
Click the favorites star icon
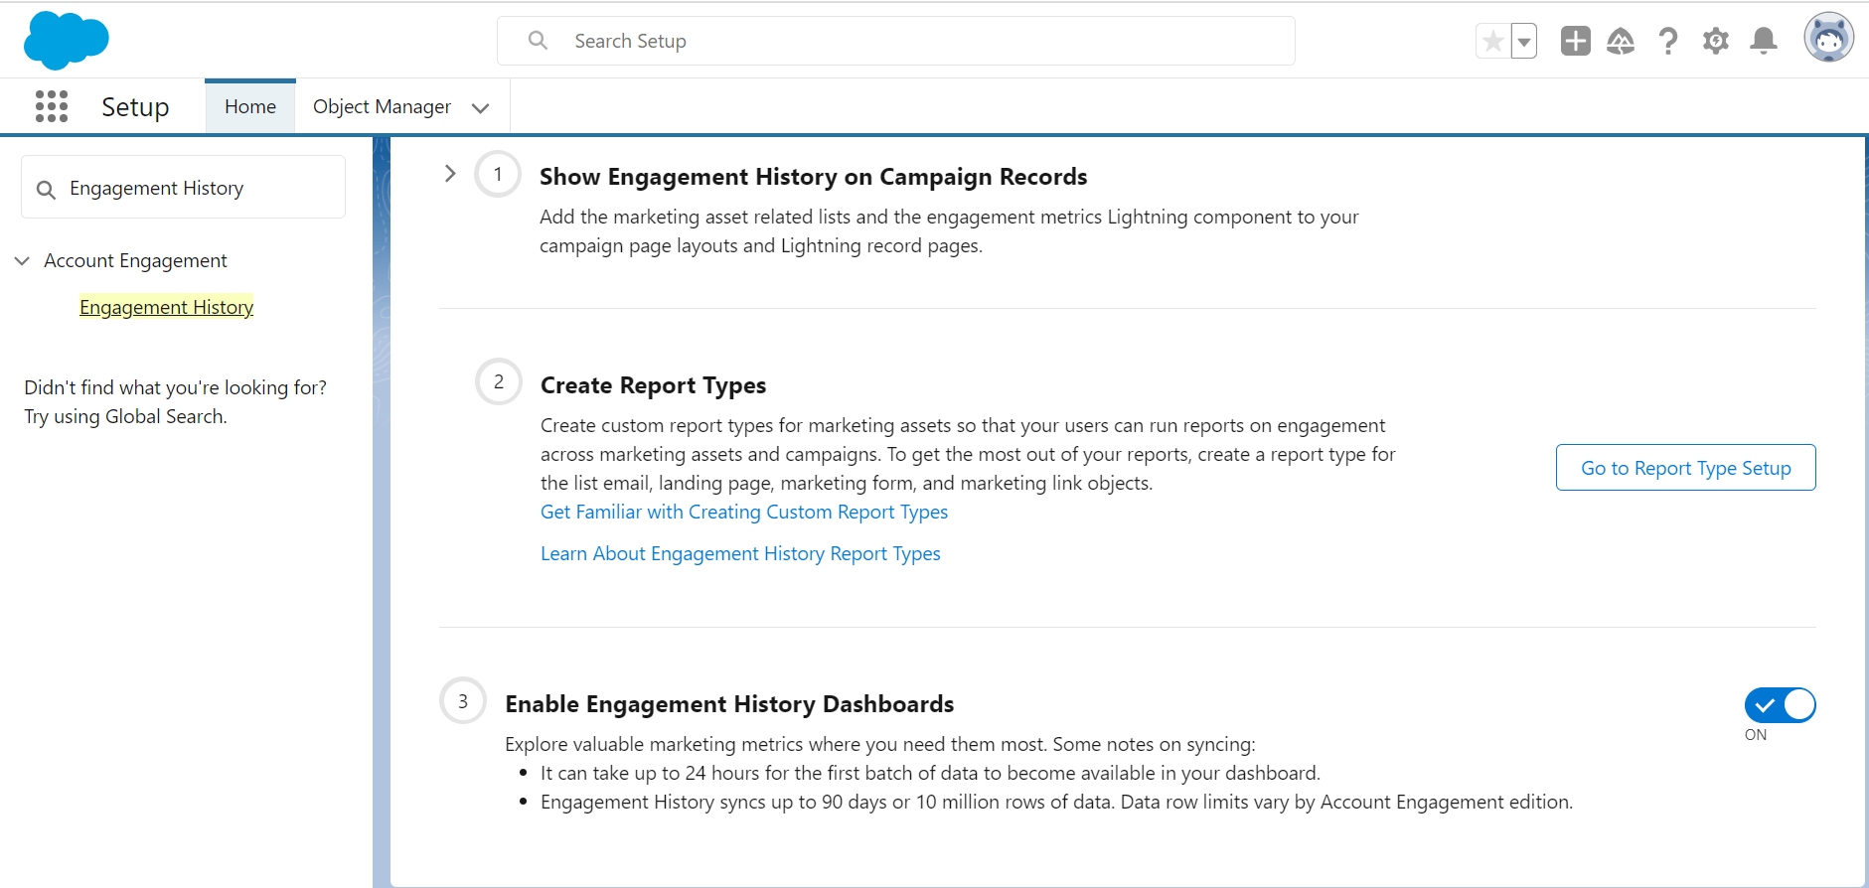coord(1492,41)
